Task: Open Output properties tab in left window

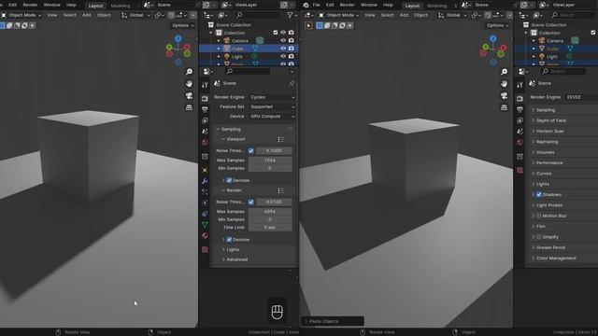Action: pyautogui.click(x=205, y=110)
